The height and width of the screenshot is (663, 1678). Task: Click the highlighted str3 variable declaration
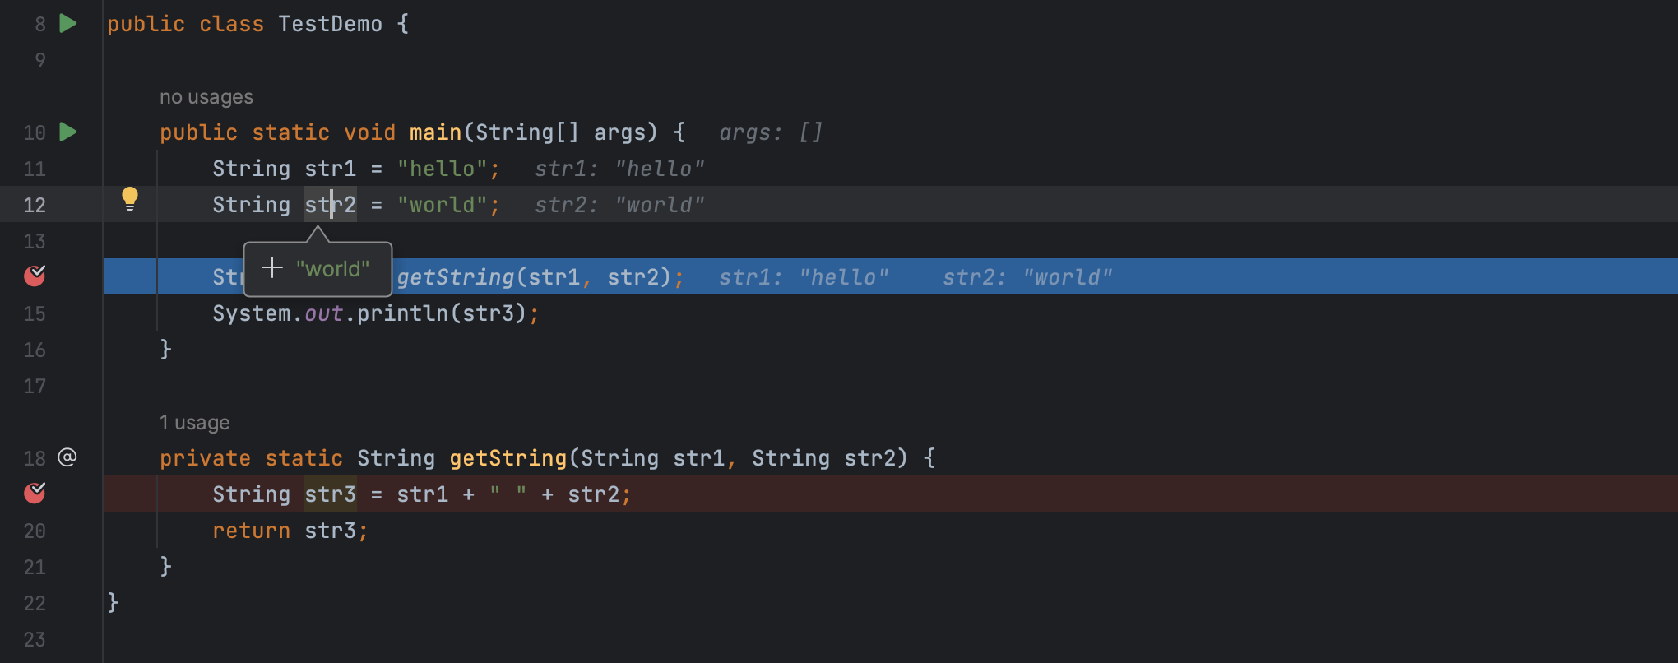(x=330, y=494)
